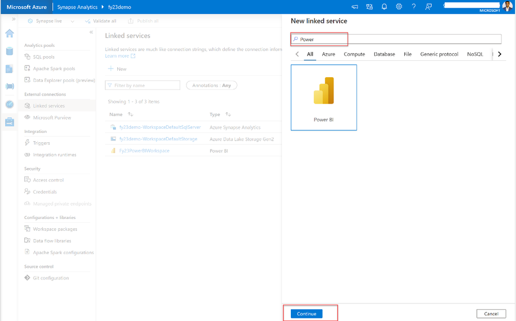
Task: Switch to the NoSQL tab
Action: click(x=475, y=54)
